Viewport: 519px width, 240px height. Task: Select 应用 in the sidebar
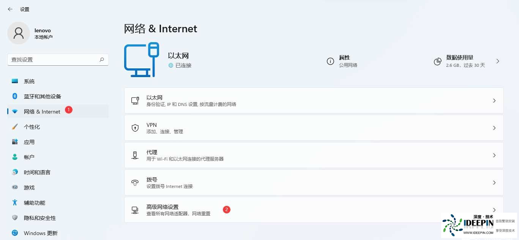coord(29,142)
